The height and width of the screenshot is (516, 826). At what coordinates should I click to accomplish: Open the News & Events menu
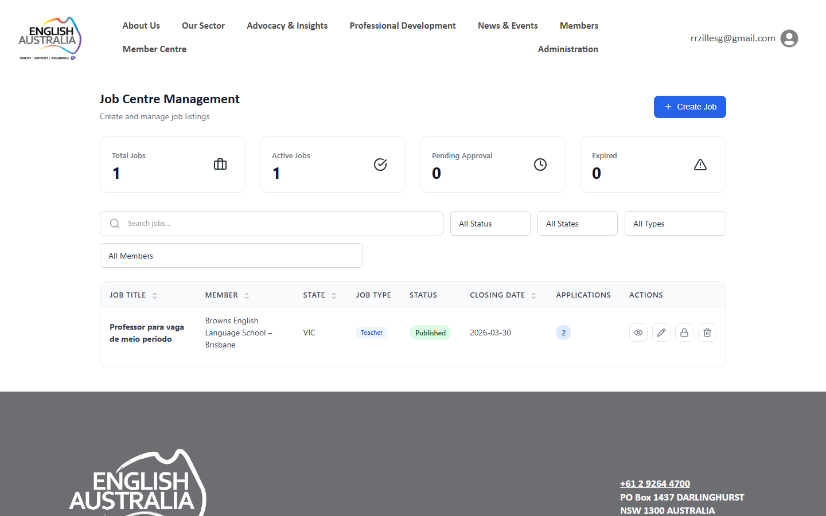[x=508, y=26]
